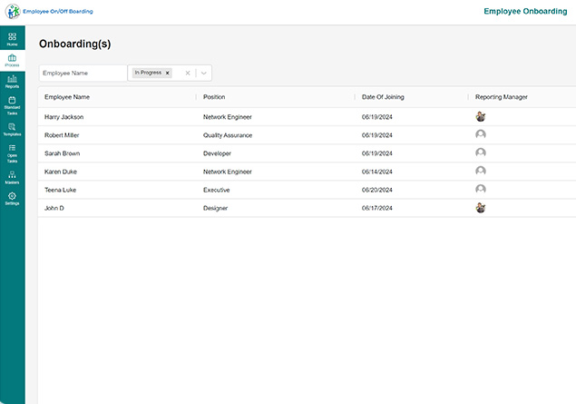
Task: Select the Process sidebar icon
Action: (x=12, y=59)
